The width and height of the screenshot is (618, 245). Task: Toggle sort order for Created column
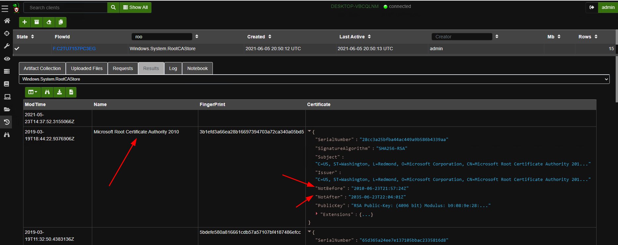(x=270, y=37)
